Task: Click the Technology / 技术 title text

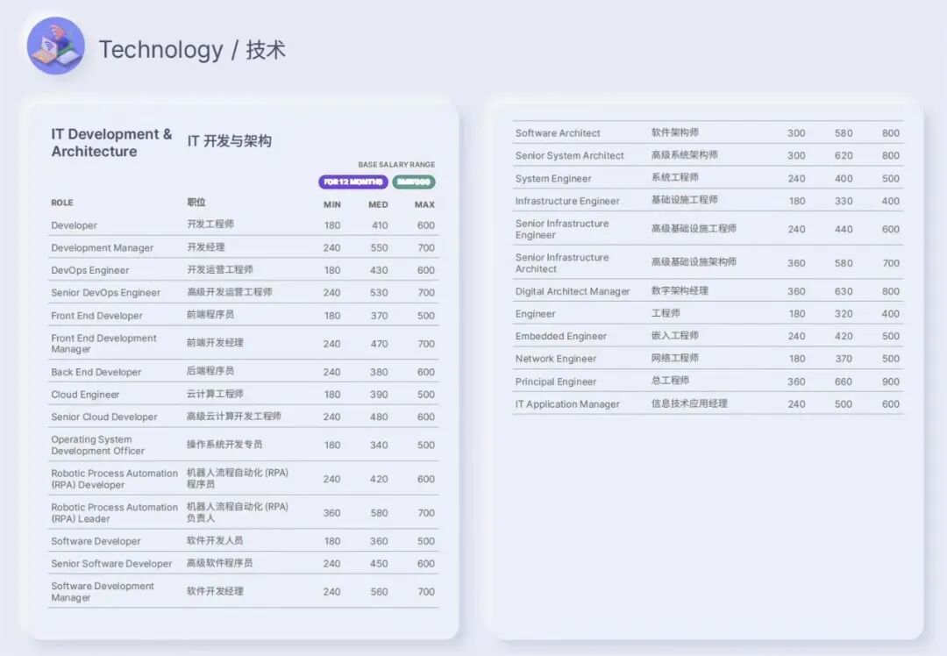Action: (x=195, y=50)
